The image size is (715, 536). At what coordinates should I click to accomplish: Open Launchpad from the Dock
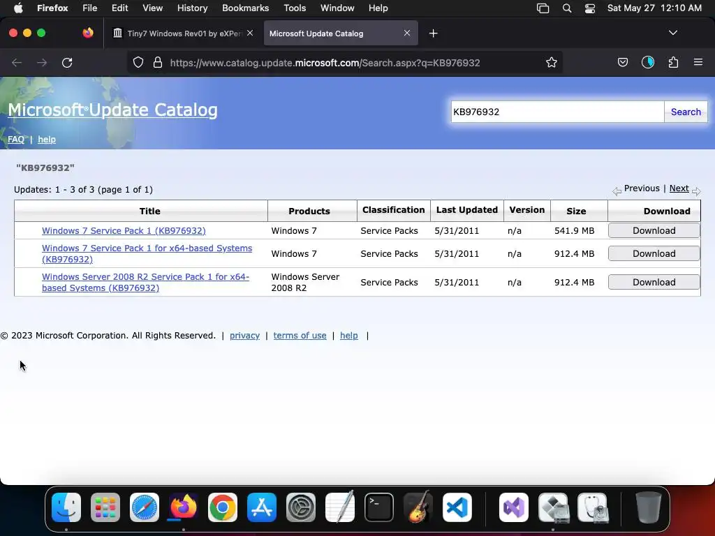105,507
